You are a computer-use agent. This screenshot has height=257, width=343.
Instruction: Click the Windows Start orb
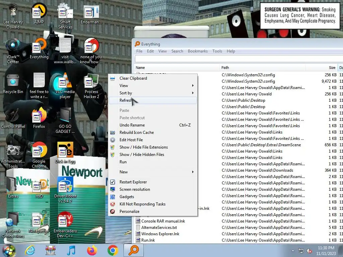pos(9,251)
